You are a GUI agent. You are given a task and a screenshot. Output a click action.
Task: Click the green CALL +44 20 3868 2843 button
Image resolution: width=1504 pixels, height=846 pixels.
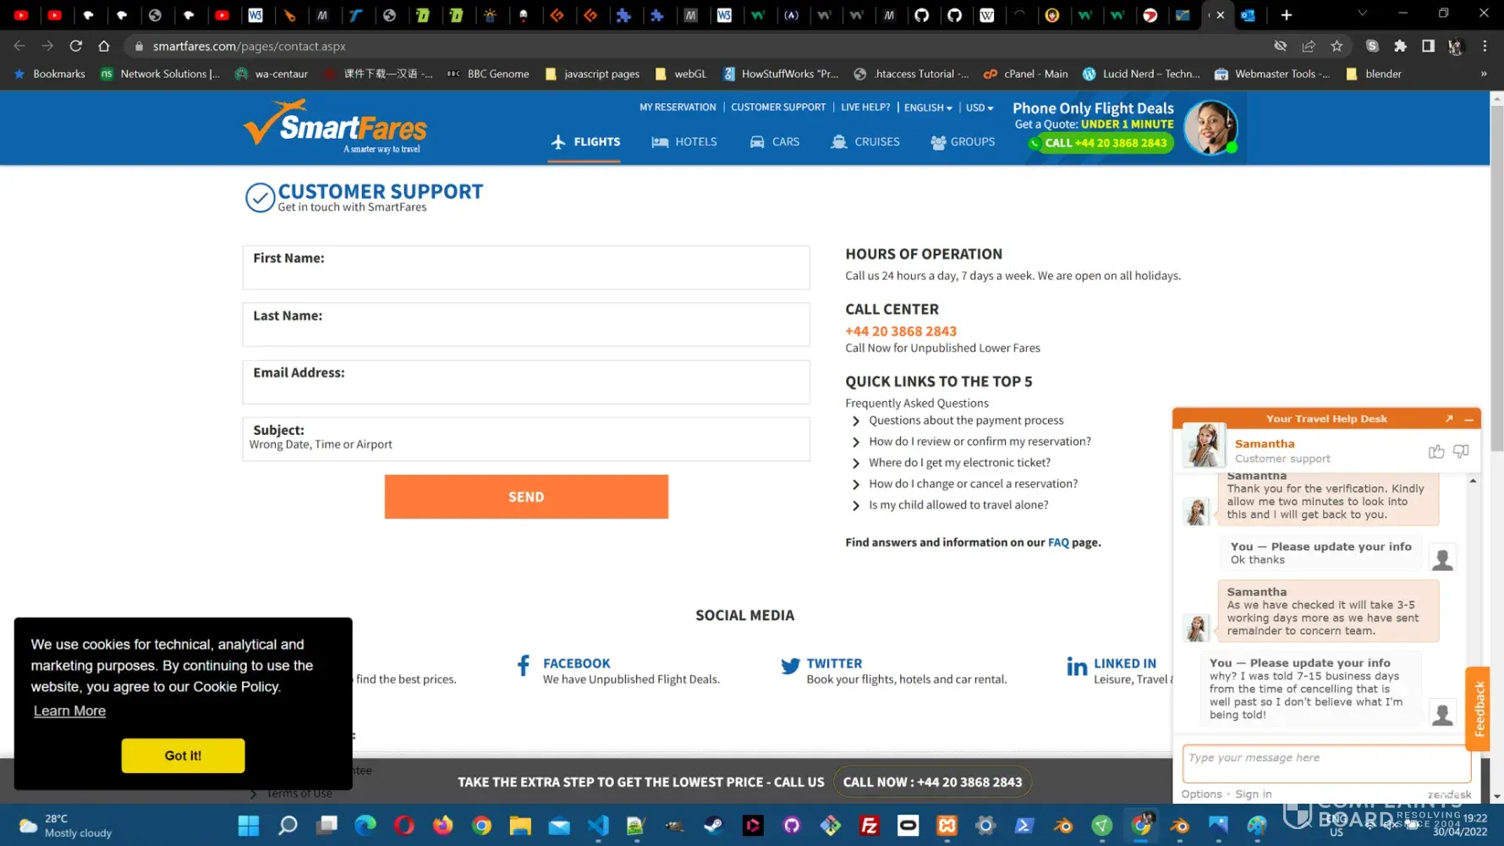[x=1100, y=143]
